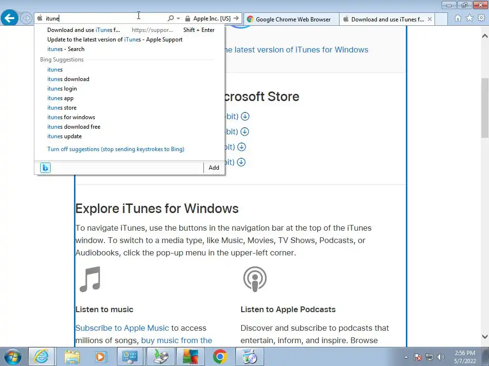Open Control Panel taskbar icon

tap(130, 356)
